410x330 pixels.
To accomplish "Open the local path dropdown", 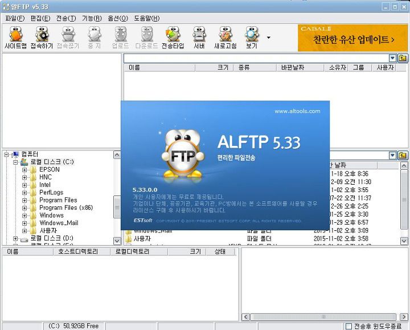I will coord(392,156).
